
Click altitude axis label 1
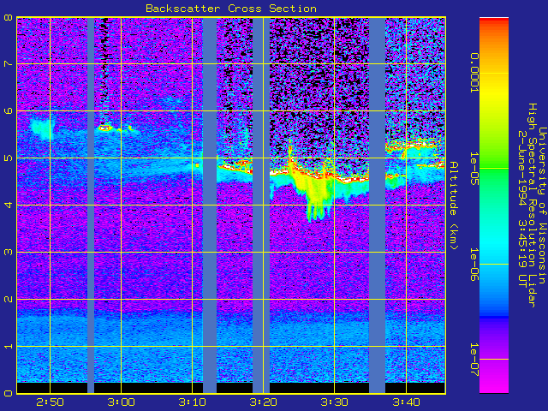point(8,346)
